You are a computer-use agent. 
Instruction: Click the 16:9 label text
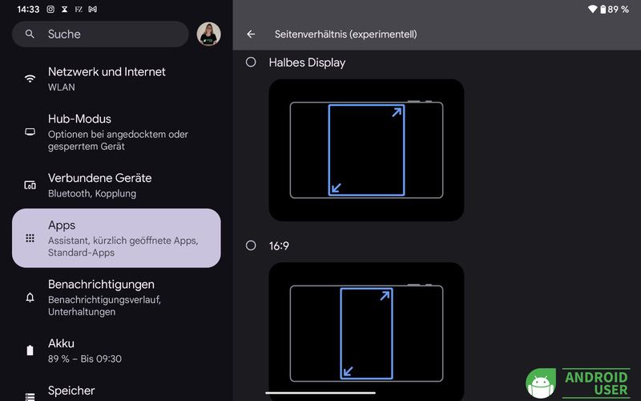coord(279,246)
